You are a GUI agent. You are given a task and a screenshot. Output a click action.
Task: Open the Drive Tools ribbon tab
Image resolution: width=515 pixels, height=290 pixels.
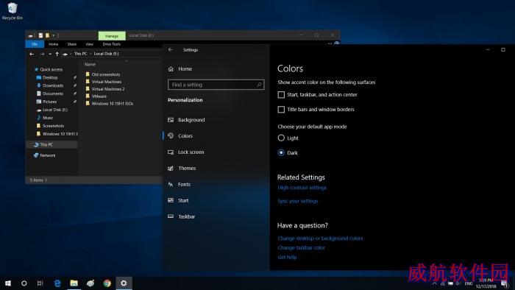111,44
